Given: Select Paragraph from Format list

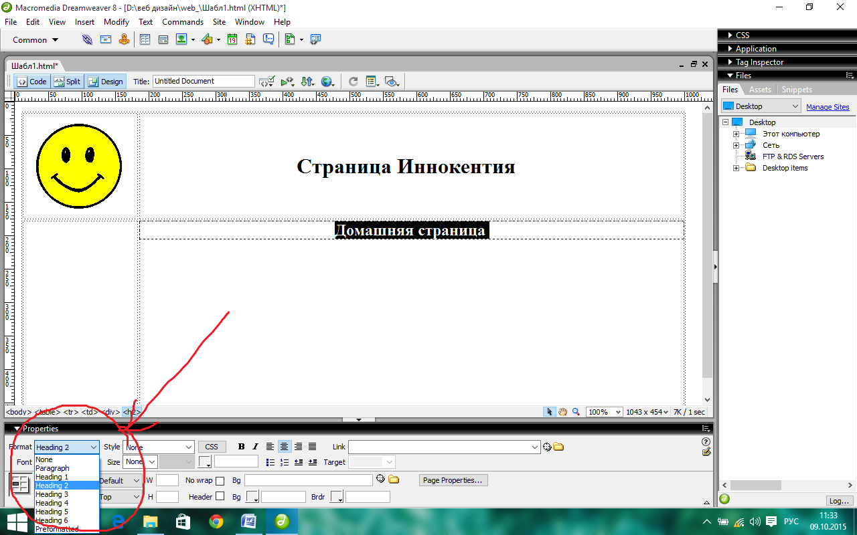Looking at the screenshot, I should click(x=66, y=468).
